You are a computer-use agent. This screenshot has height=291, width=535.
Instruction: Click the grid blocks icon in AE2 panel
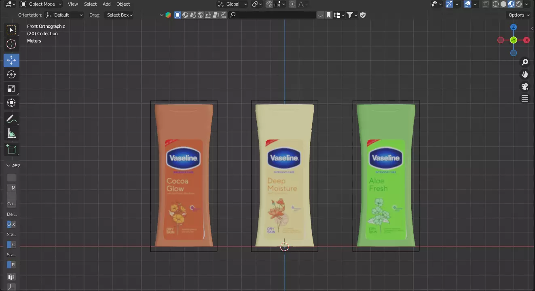point(11,277)
